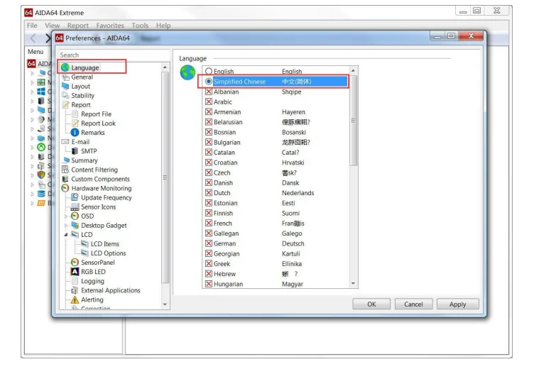Click the language list scroll-down arrow
This screenshot has width=556, height=374.
tap(353, 283)
